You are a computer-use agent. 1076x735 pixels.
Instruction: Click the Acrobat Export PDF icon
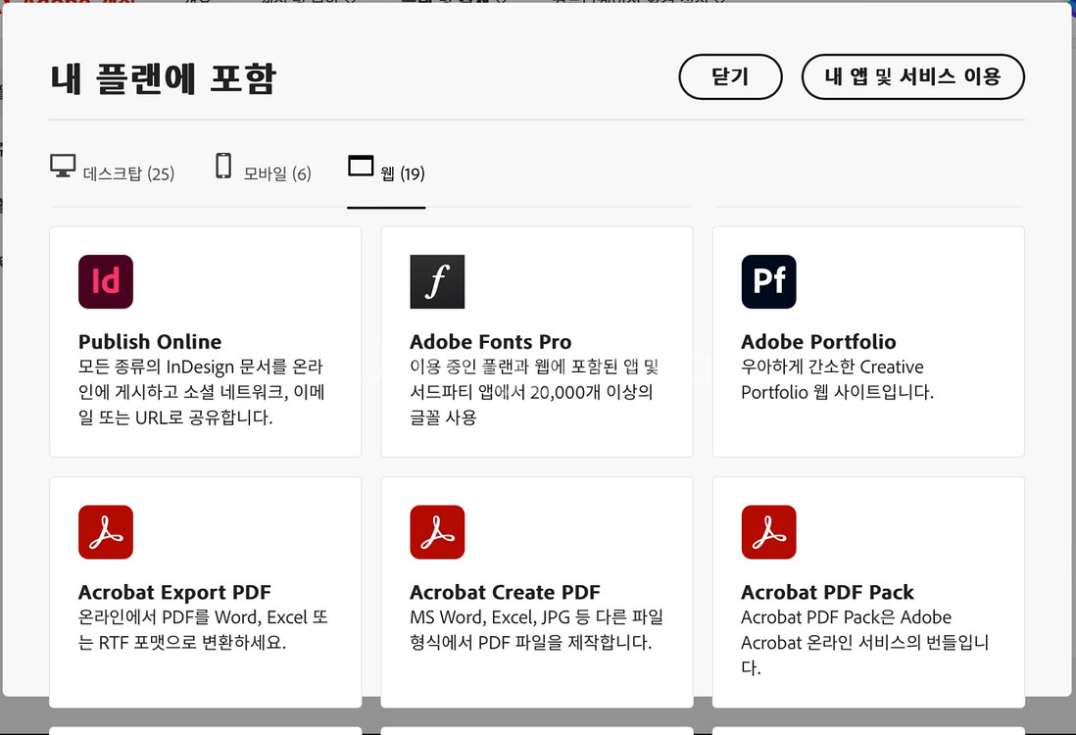click(x=106, y=532)
